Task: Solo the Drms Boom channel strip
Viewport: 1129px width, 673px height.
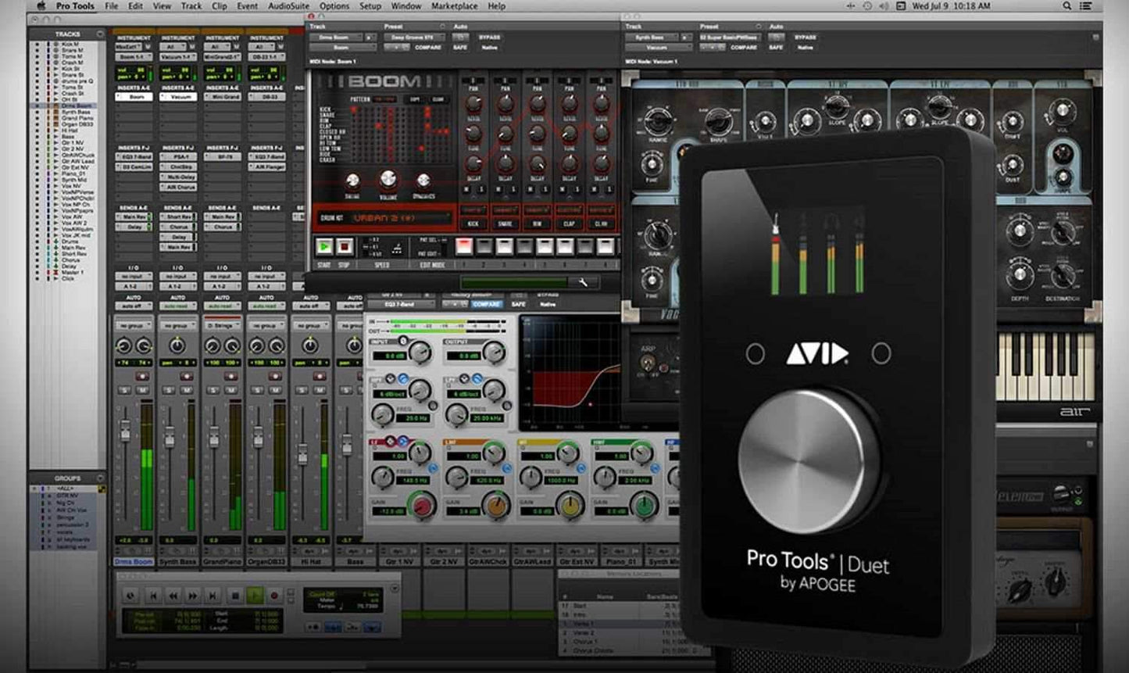Action: pyautogui.click(x=123, y=389)
